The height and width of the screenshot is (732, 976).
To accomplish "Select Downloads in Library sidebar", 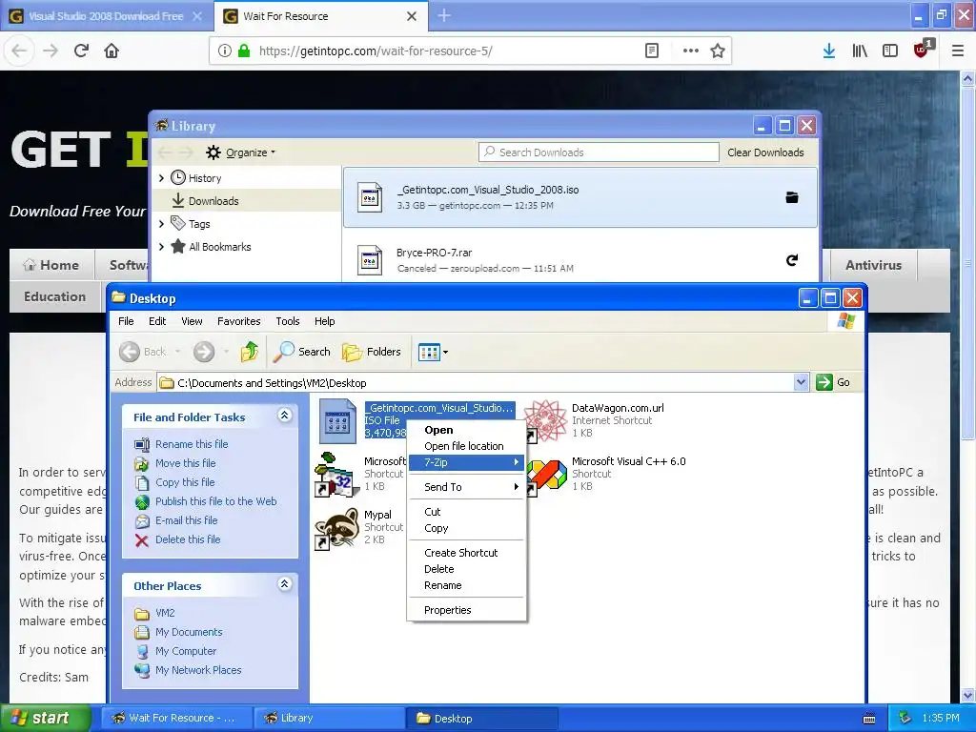I will pos(247,200).
